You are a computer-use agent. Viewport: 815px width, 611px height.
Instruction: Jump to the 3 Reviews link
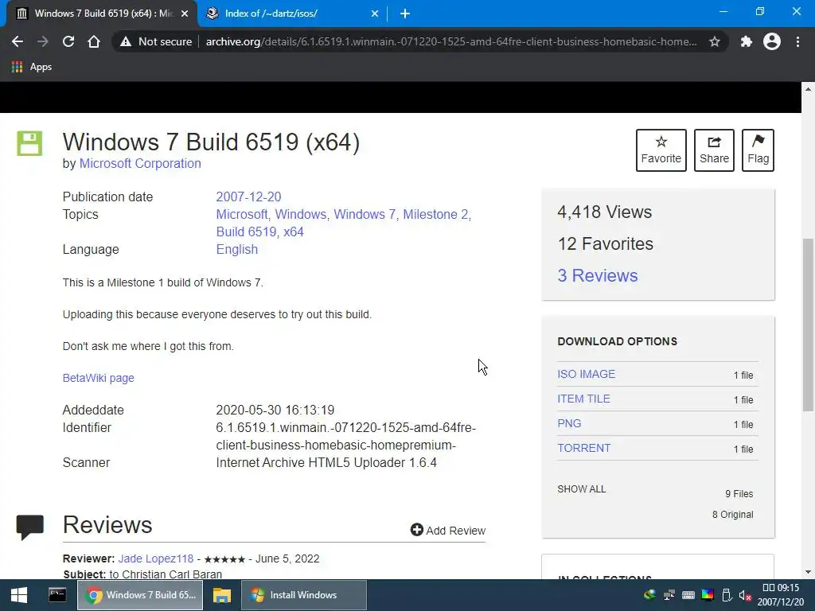point(597,275)
